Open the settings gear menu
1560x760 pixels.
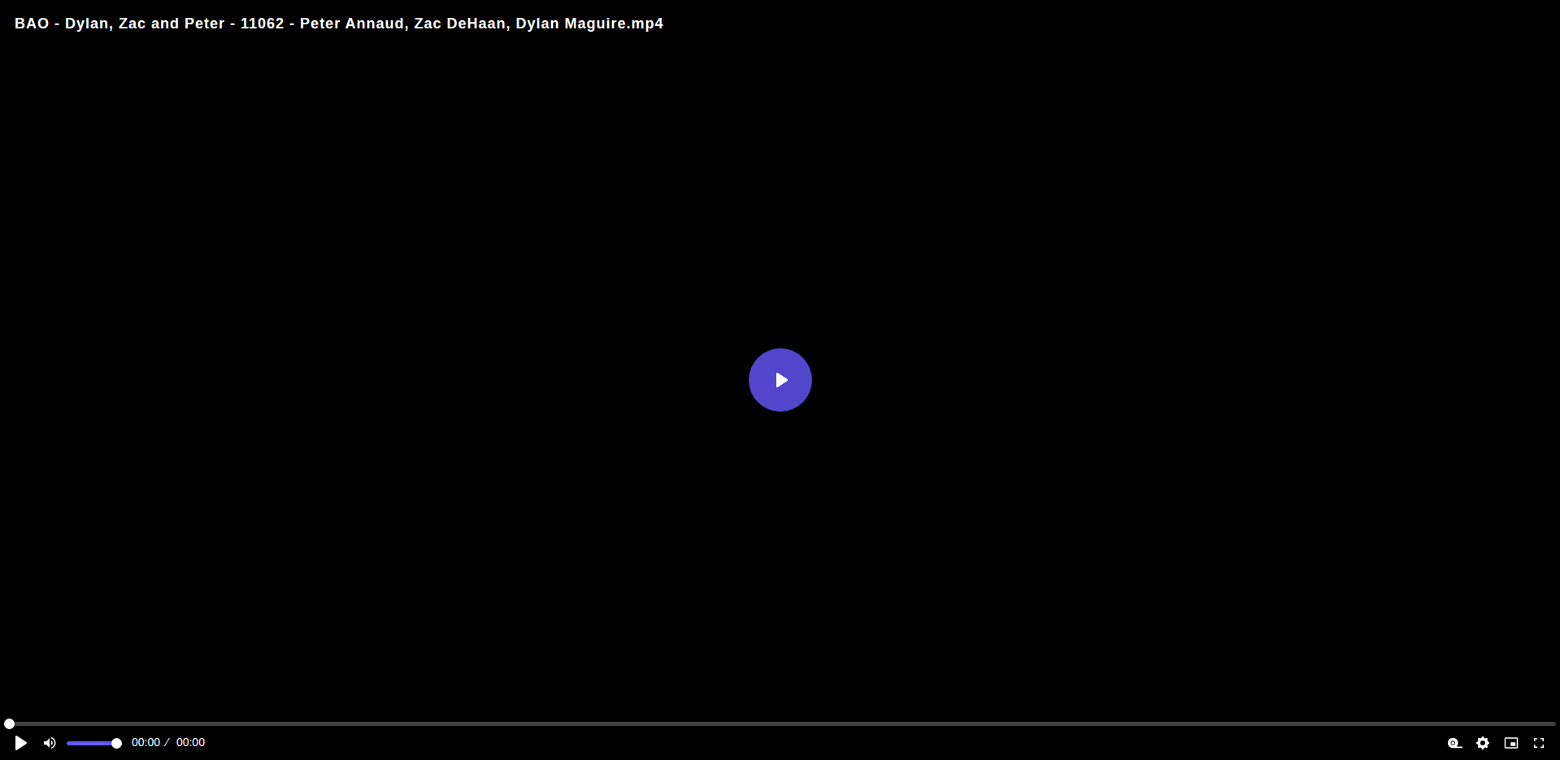coord(1483,743)
